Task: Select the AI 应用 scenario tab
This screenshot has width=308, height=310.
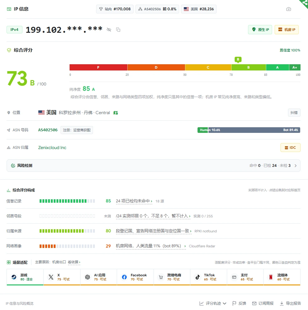Action: click(99, 277)
